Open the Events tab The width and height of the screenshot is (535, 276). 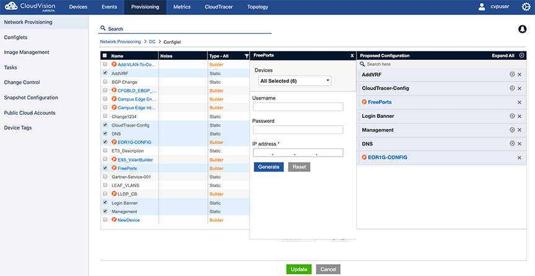(109, 7)
